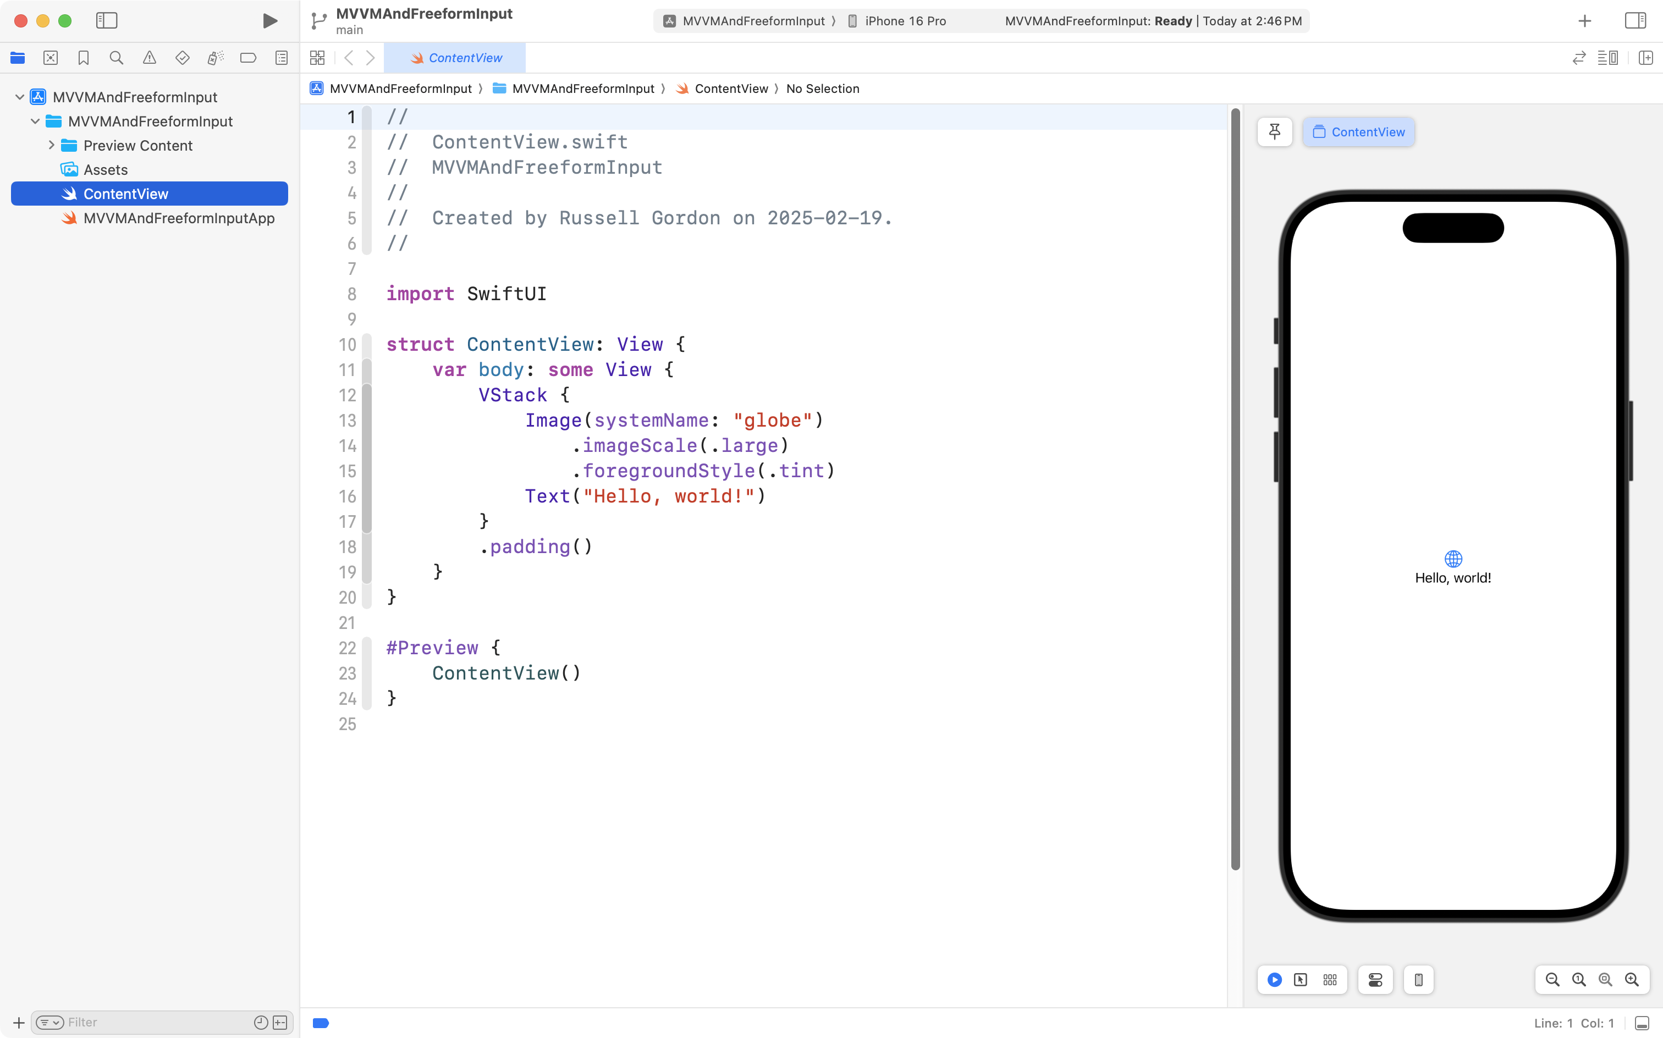
Task: Expand the Preview Content folder
Action: (x=52, y=146)
